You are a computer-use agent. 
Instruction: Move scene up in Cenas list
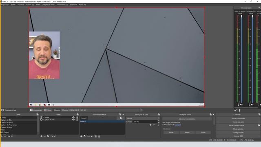click(x=9, y=136)
